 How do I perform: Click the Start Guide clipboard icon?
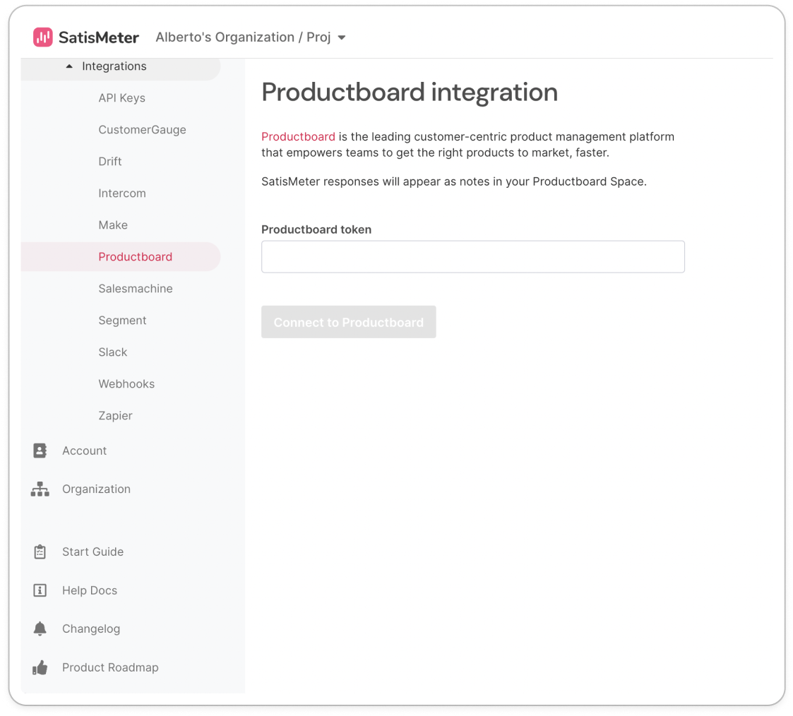tap(40, 551)
